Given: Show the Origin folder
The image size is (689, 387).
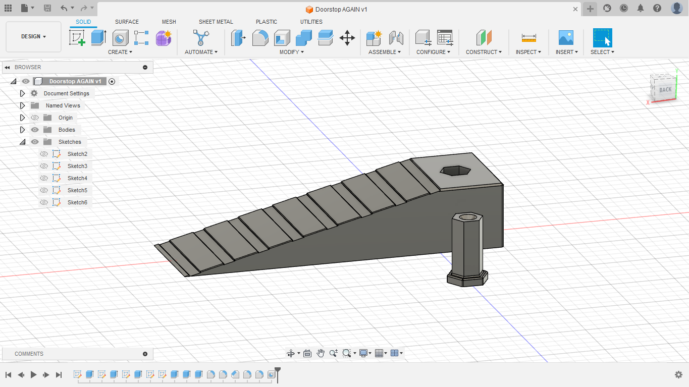Looking at the screenshot, I should [34, 118].
